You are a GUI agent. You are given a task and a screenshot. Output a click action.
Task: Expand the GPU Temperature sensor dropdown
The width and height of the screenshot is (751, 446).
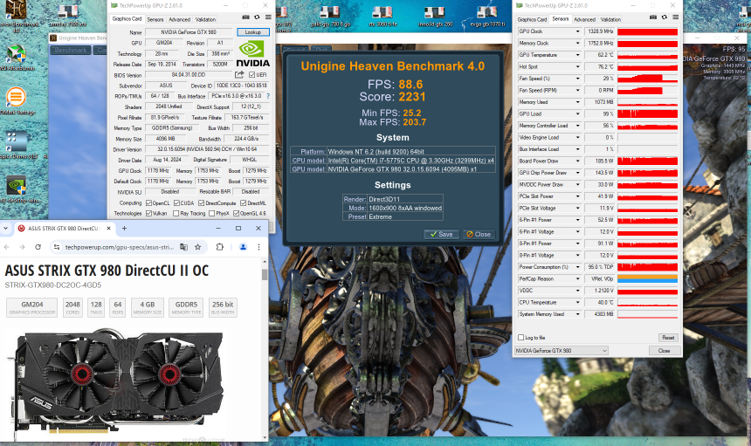click(x=577, y=55)
